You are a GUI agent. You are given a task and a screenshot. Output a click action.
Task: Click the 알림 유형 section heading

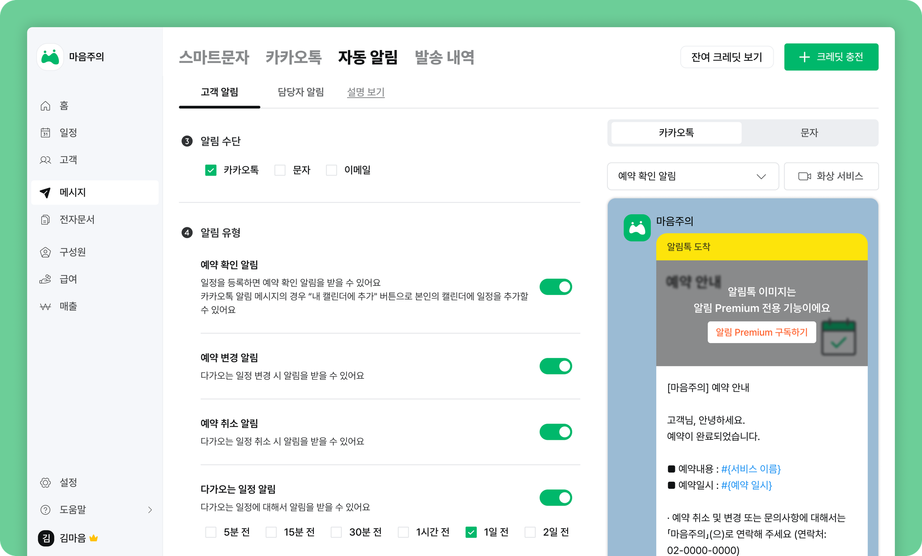click(x=221, y=233)
